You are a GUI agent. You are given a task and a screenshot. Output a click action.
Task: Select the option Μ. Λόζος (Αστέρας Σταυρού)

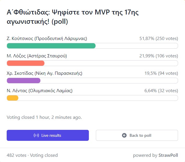(x=37, y=56)
